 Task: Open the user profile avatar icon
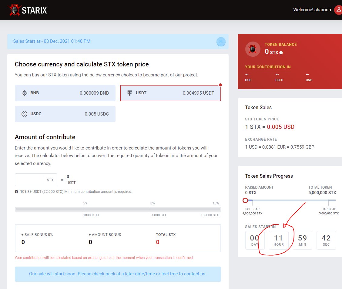[338, 10]
